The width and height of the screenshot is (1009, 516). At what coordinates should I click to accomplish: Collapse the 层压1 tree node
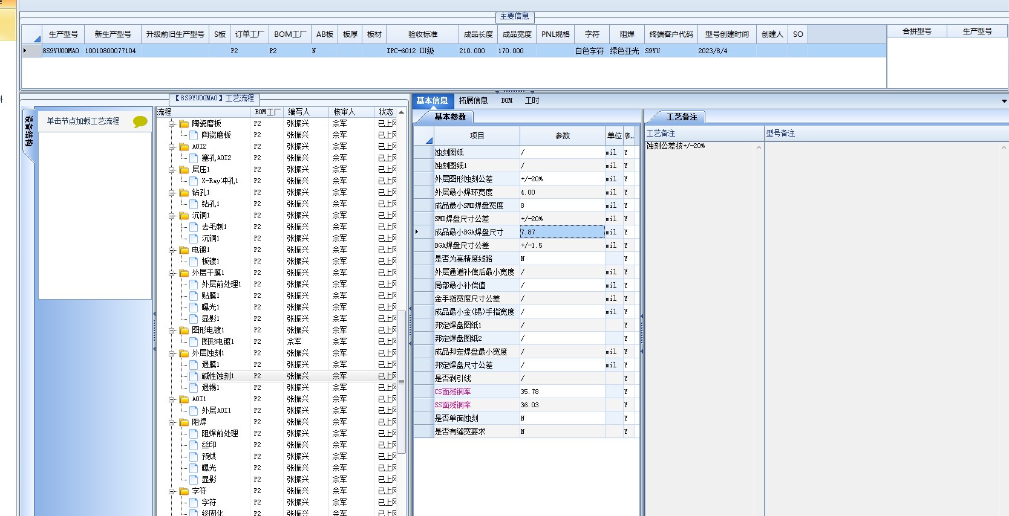click(172, 169)
